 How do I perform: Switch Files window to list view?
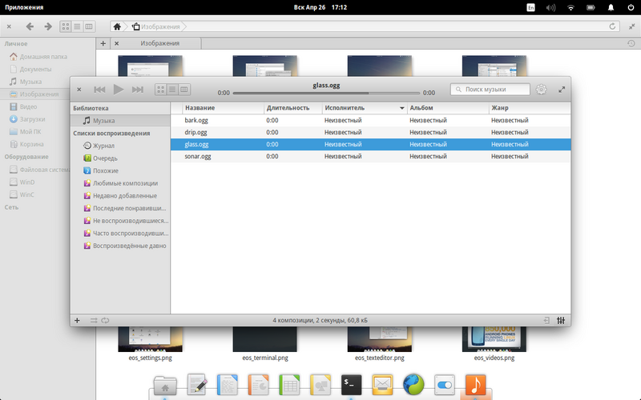coord(77,26)
